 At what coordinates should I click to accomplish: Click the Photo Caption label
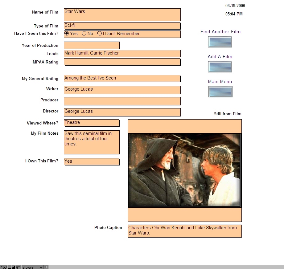click(108, 227)
